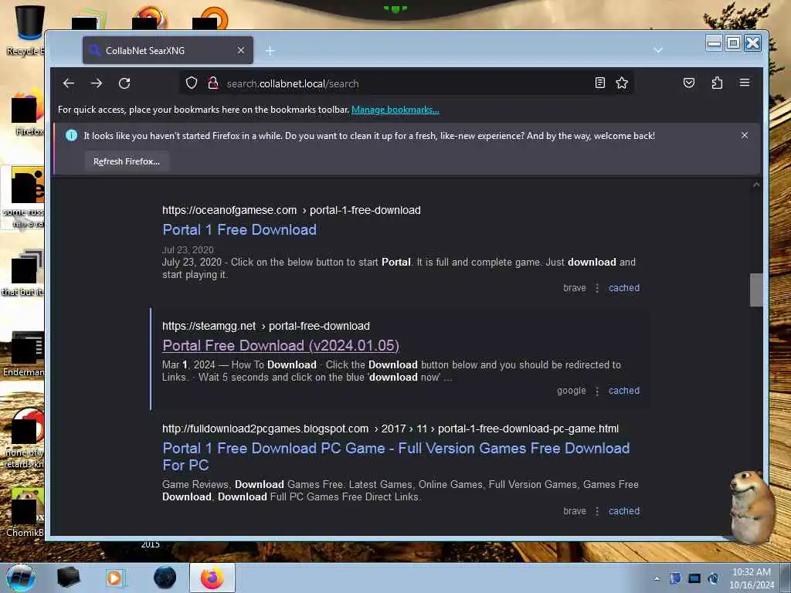Click the Refresh Firefox button
This screenshot has height=593, width=791.
[127, 161]
